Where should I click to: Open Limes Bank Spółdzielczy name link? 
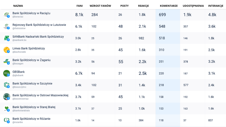pos(29,48)
